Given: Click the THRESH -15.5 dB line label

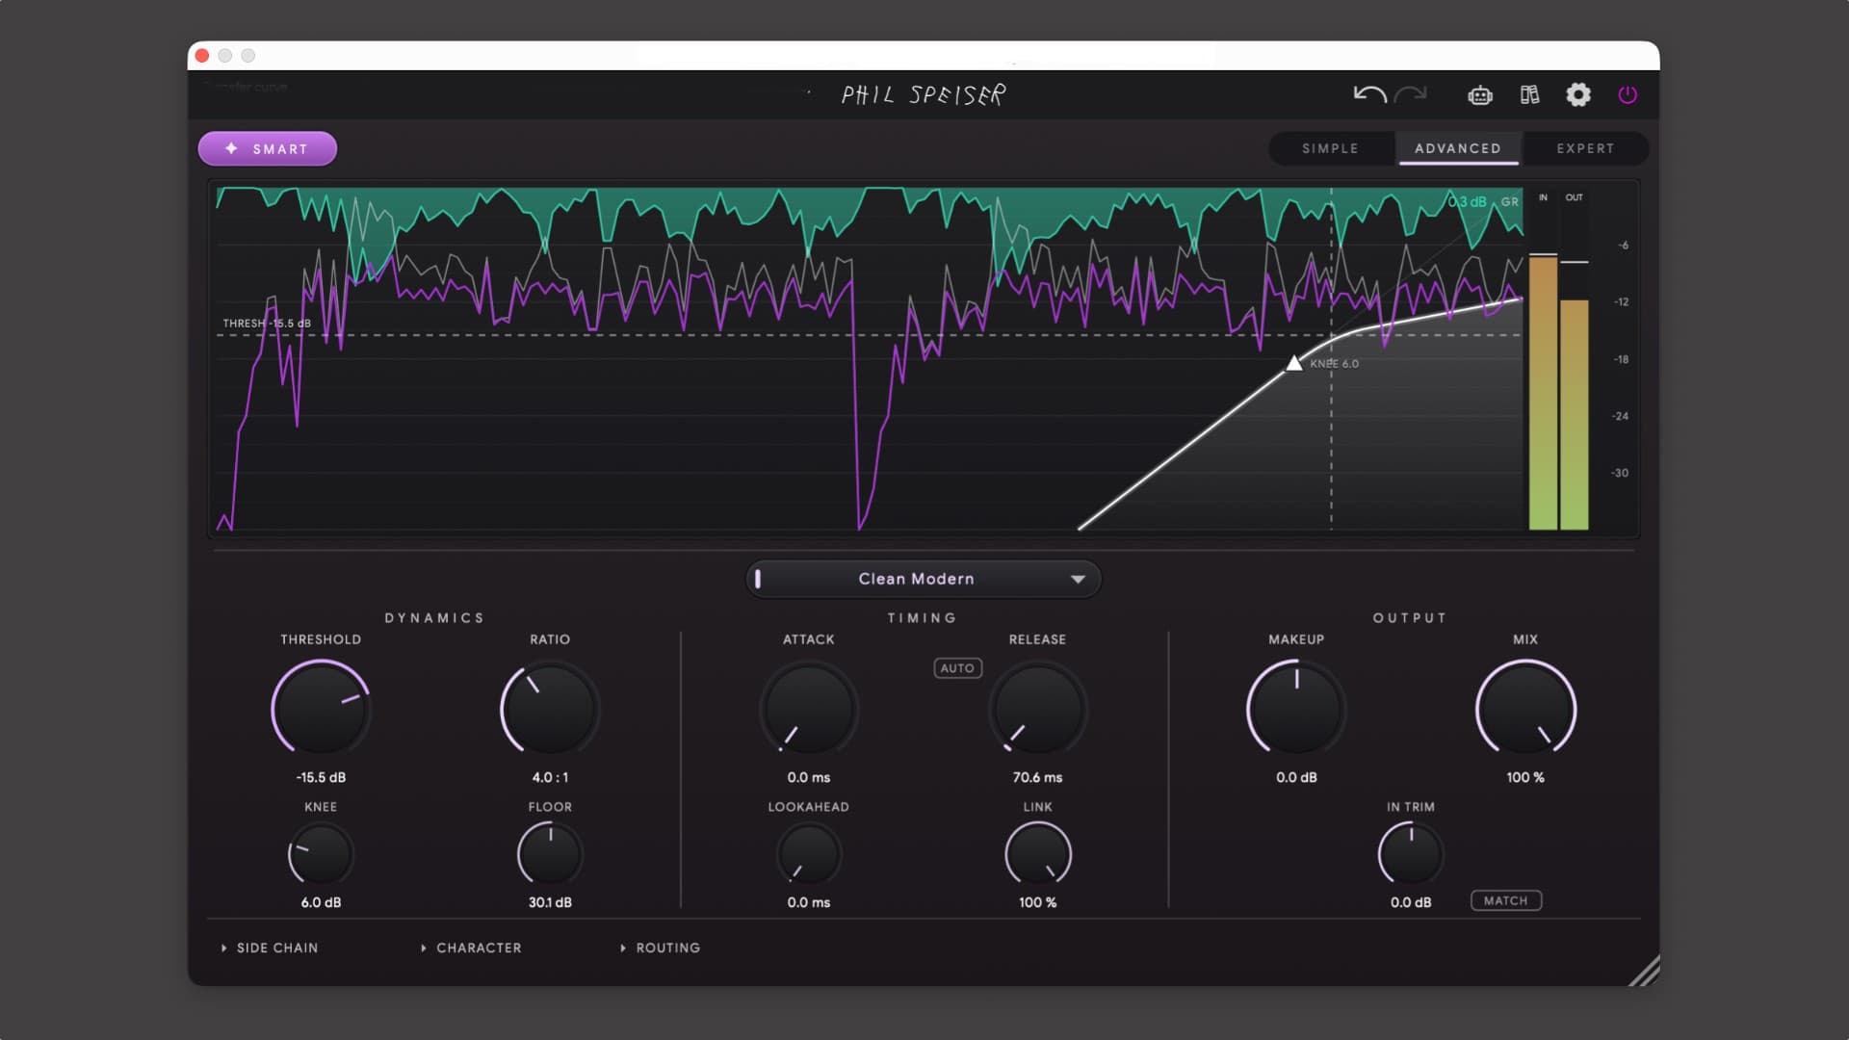Looking at the screenshot, I should pos(267,324).
